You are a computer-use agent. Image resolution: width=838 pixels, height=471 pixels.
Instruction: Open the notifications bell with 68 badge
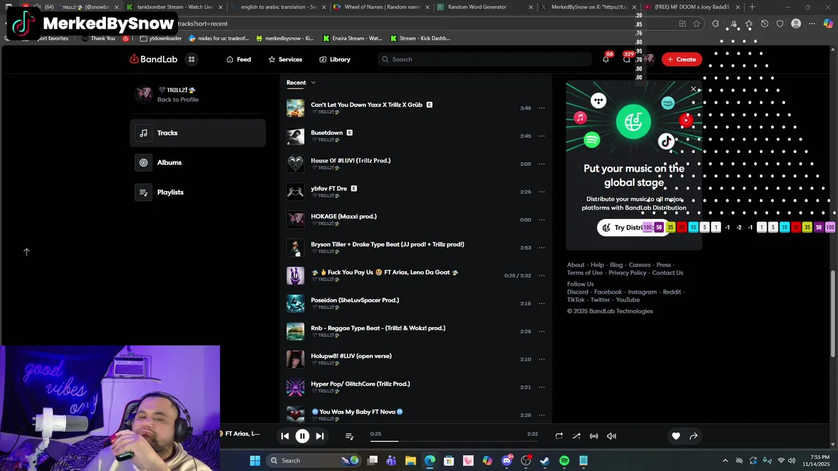(606, 59)
